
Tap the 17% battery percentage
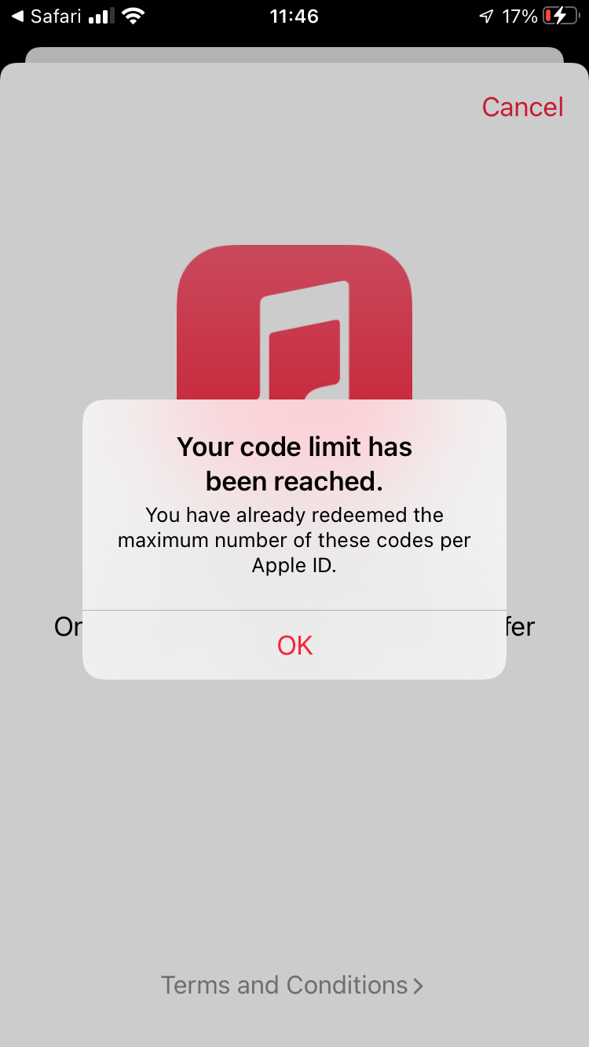click(520, 16)
